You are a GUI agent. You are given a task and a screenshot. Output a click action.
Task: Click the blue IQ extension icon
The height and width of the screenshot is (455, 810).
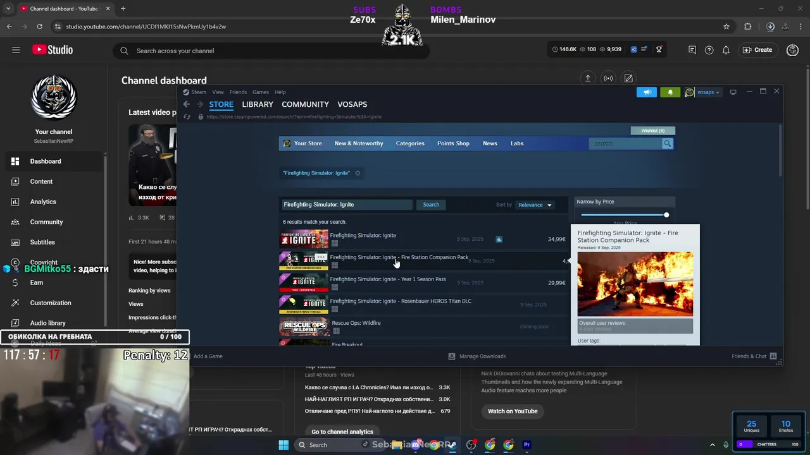(634, 49)
